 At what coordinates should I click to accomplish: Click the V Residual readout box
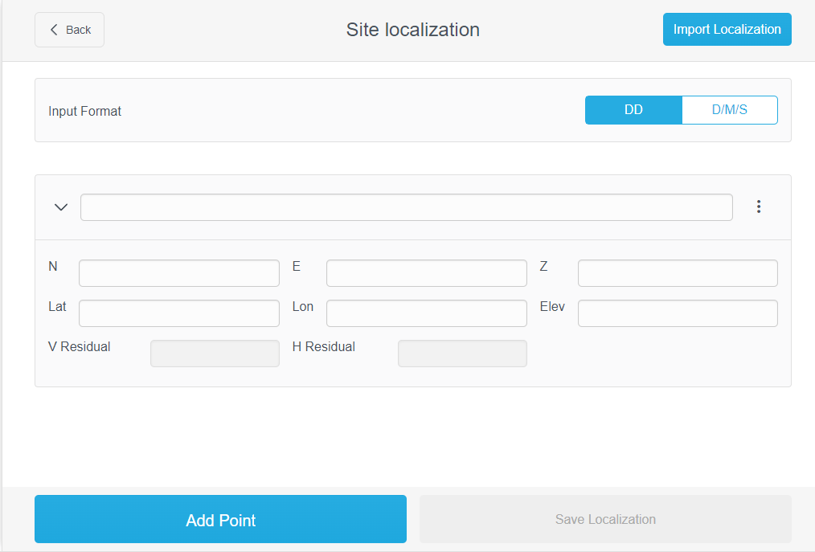click(215, 354)
